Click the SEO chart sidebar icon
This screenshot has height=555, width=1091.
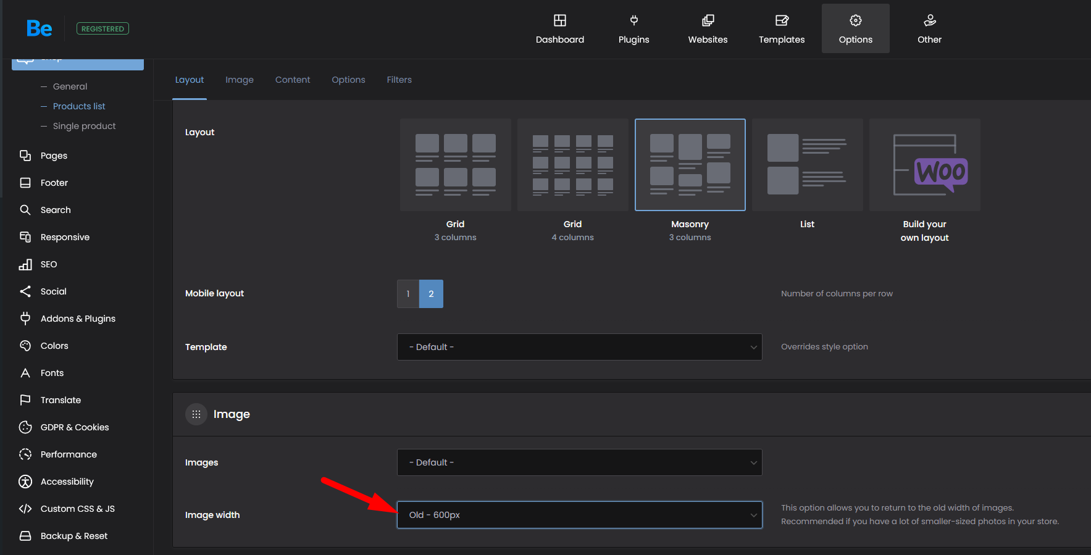pyautogui.click(x=25, y=264)
